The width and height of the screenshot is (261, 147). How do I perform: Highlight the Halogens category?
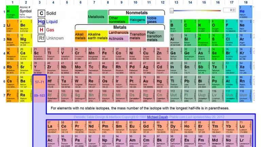pyautogui.click(x=137, y=20)
